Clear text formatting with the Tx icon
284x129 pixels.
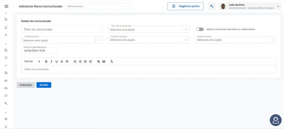click(x=111, y=62)
